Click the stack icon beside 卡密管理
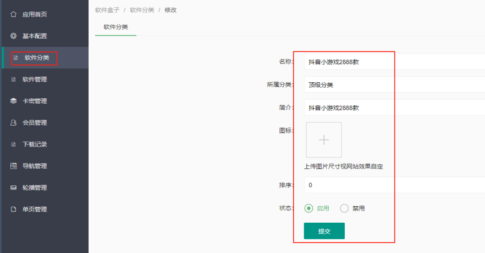Viewport: 485px width, 253px height. click(13, 101)
